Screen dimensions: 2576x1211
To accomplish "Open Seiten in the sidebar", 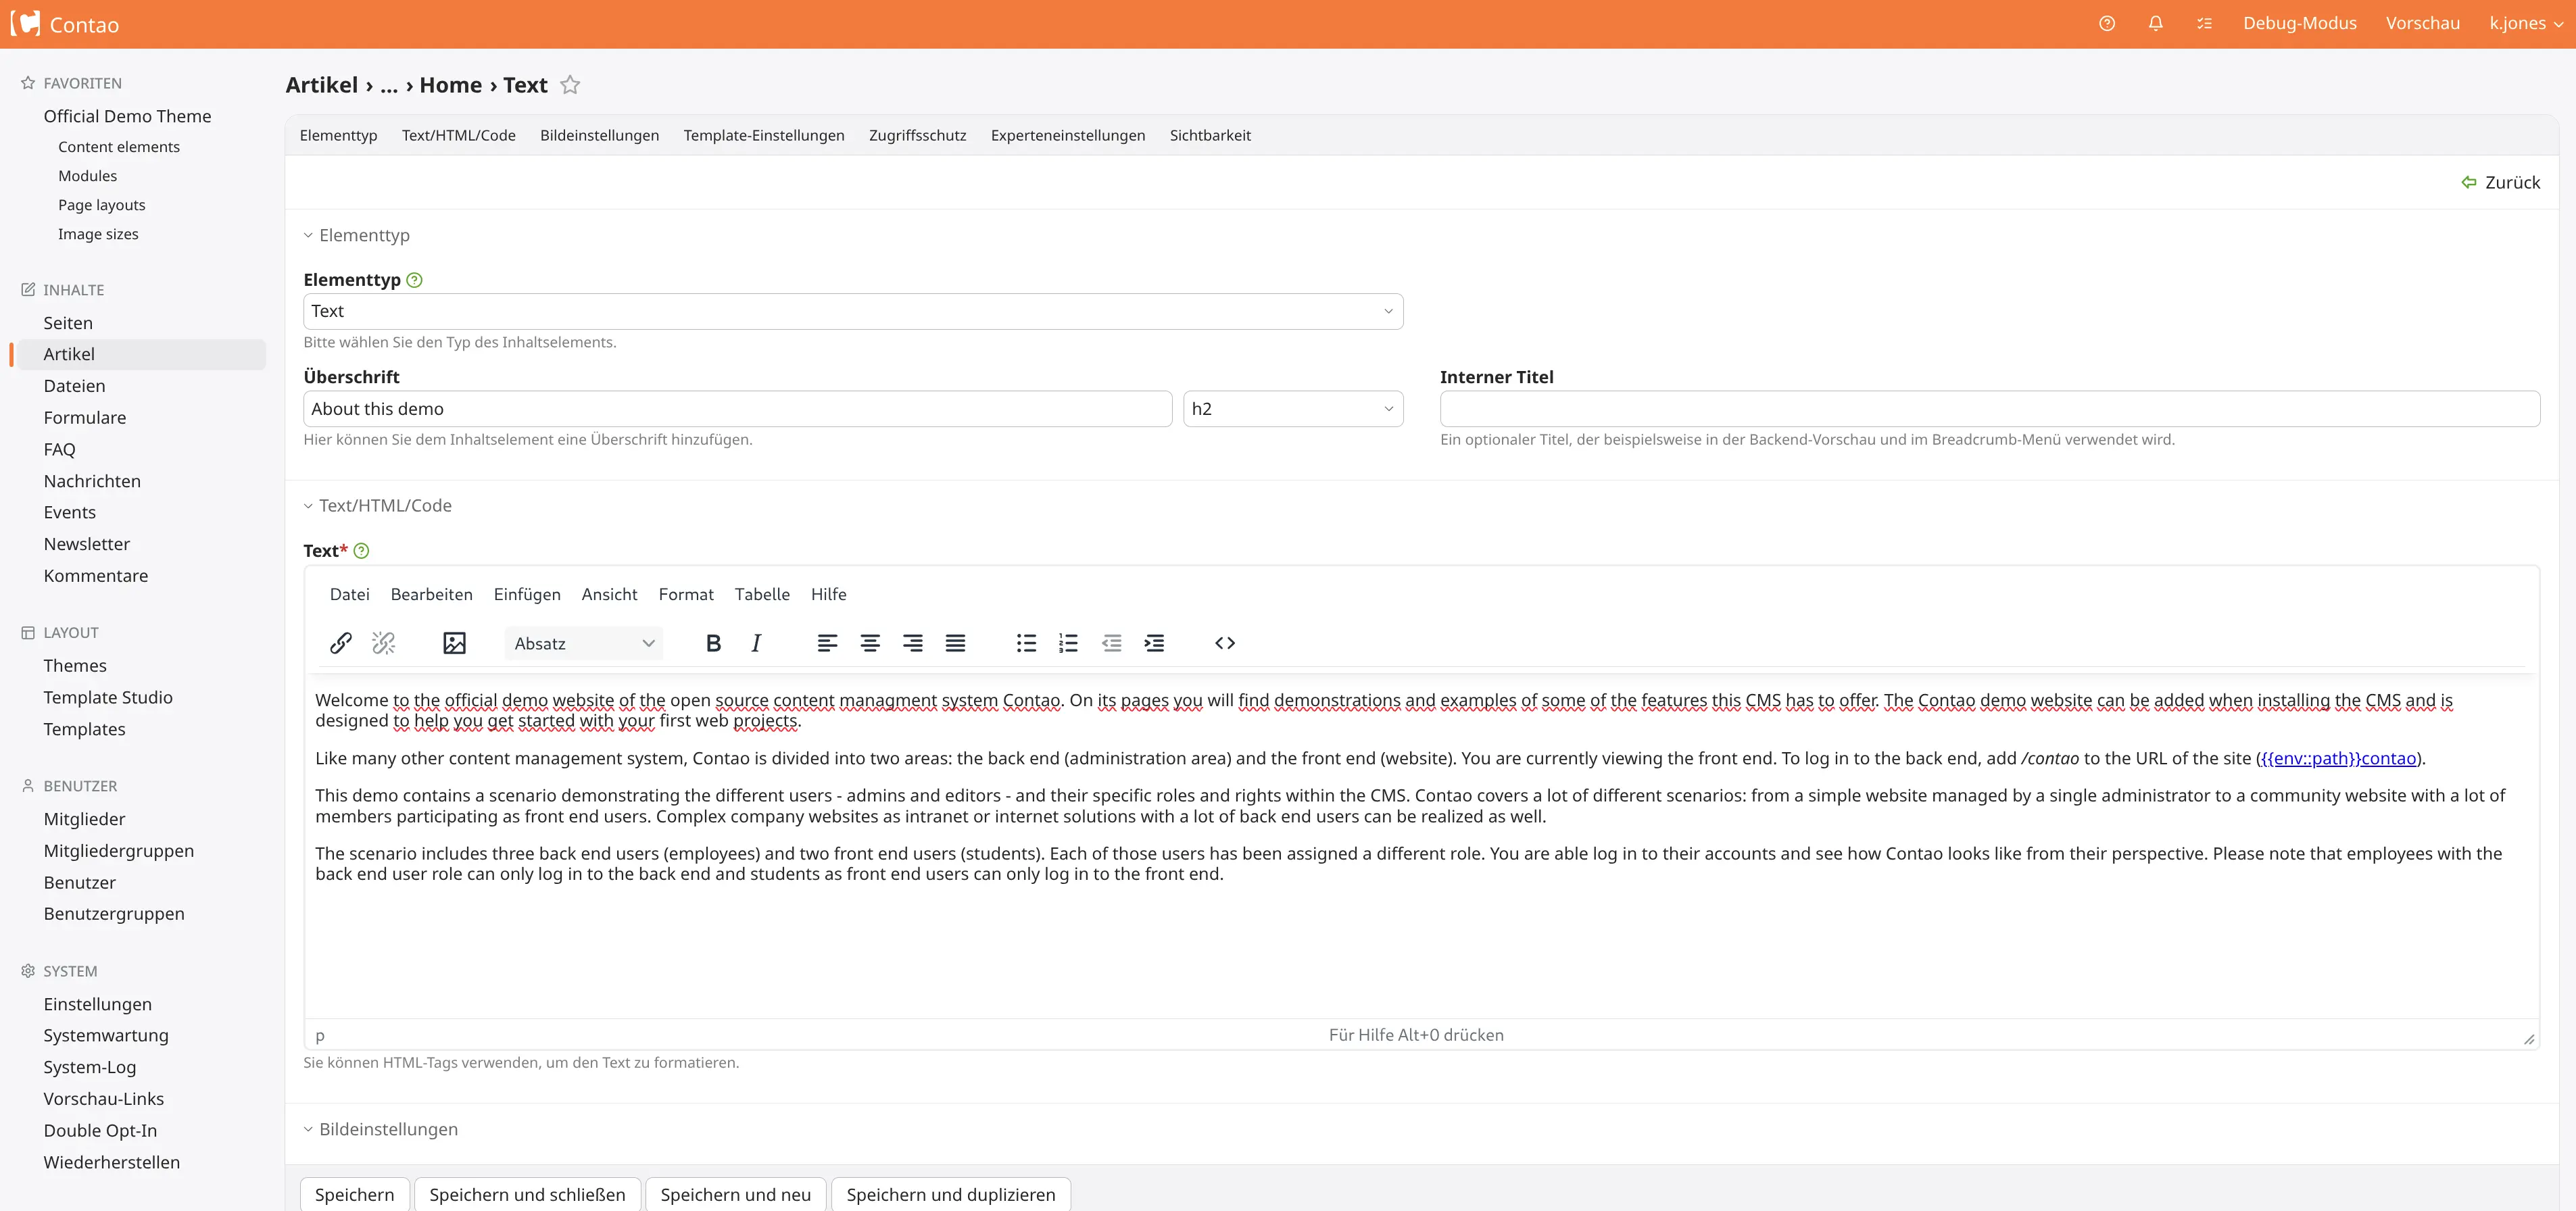I will (68, 323).
